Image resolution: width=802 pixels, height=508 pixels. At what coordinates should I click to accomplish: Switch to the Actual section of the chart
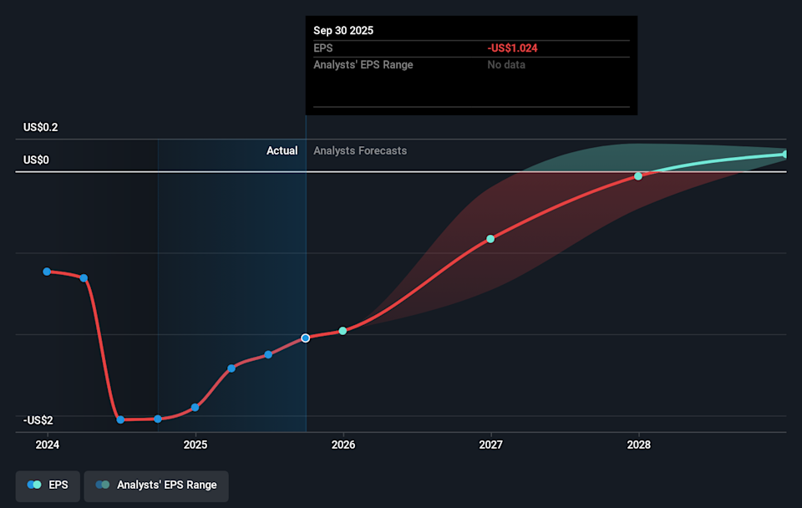click(x=282, y=150)
